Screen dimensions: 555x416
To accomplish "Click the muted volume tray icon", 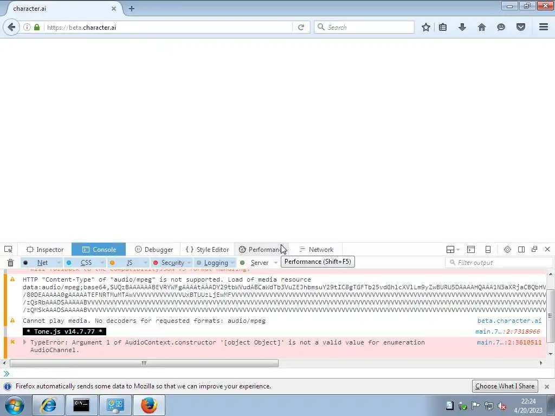I will pyautogui.click(x=502, y=406).
